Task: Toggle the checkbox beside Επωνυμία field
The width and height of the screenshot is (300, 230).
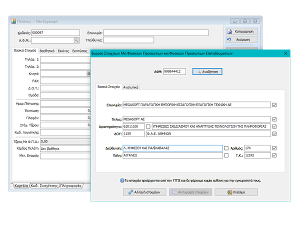Action: click(274, 105)
